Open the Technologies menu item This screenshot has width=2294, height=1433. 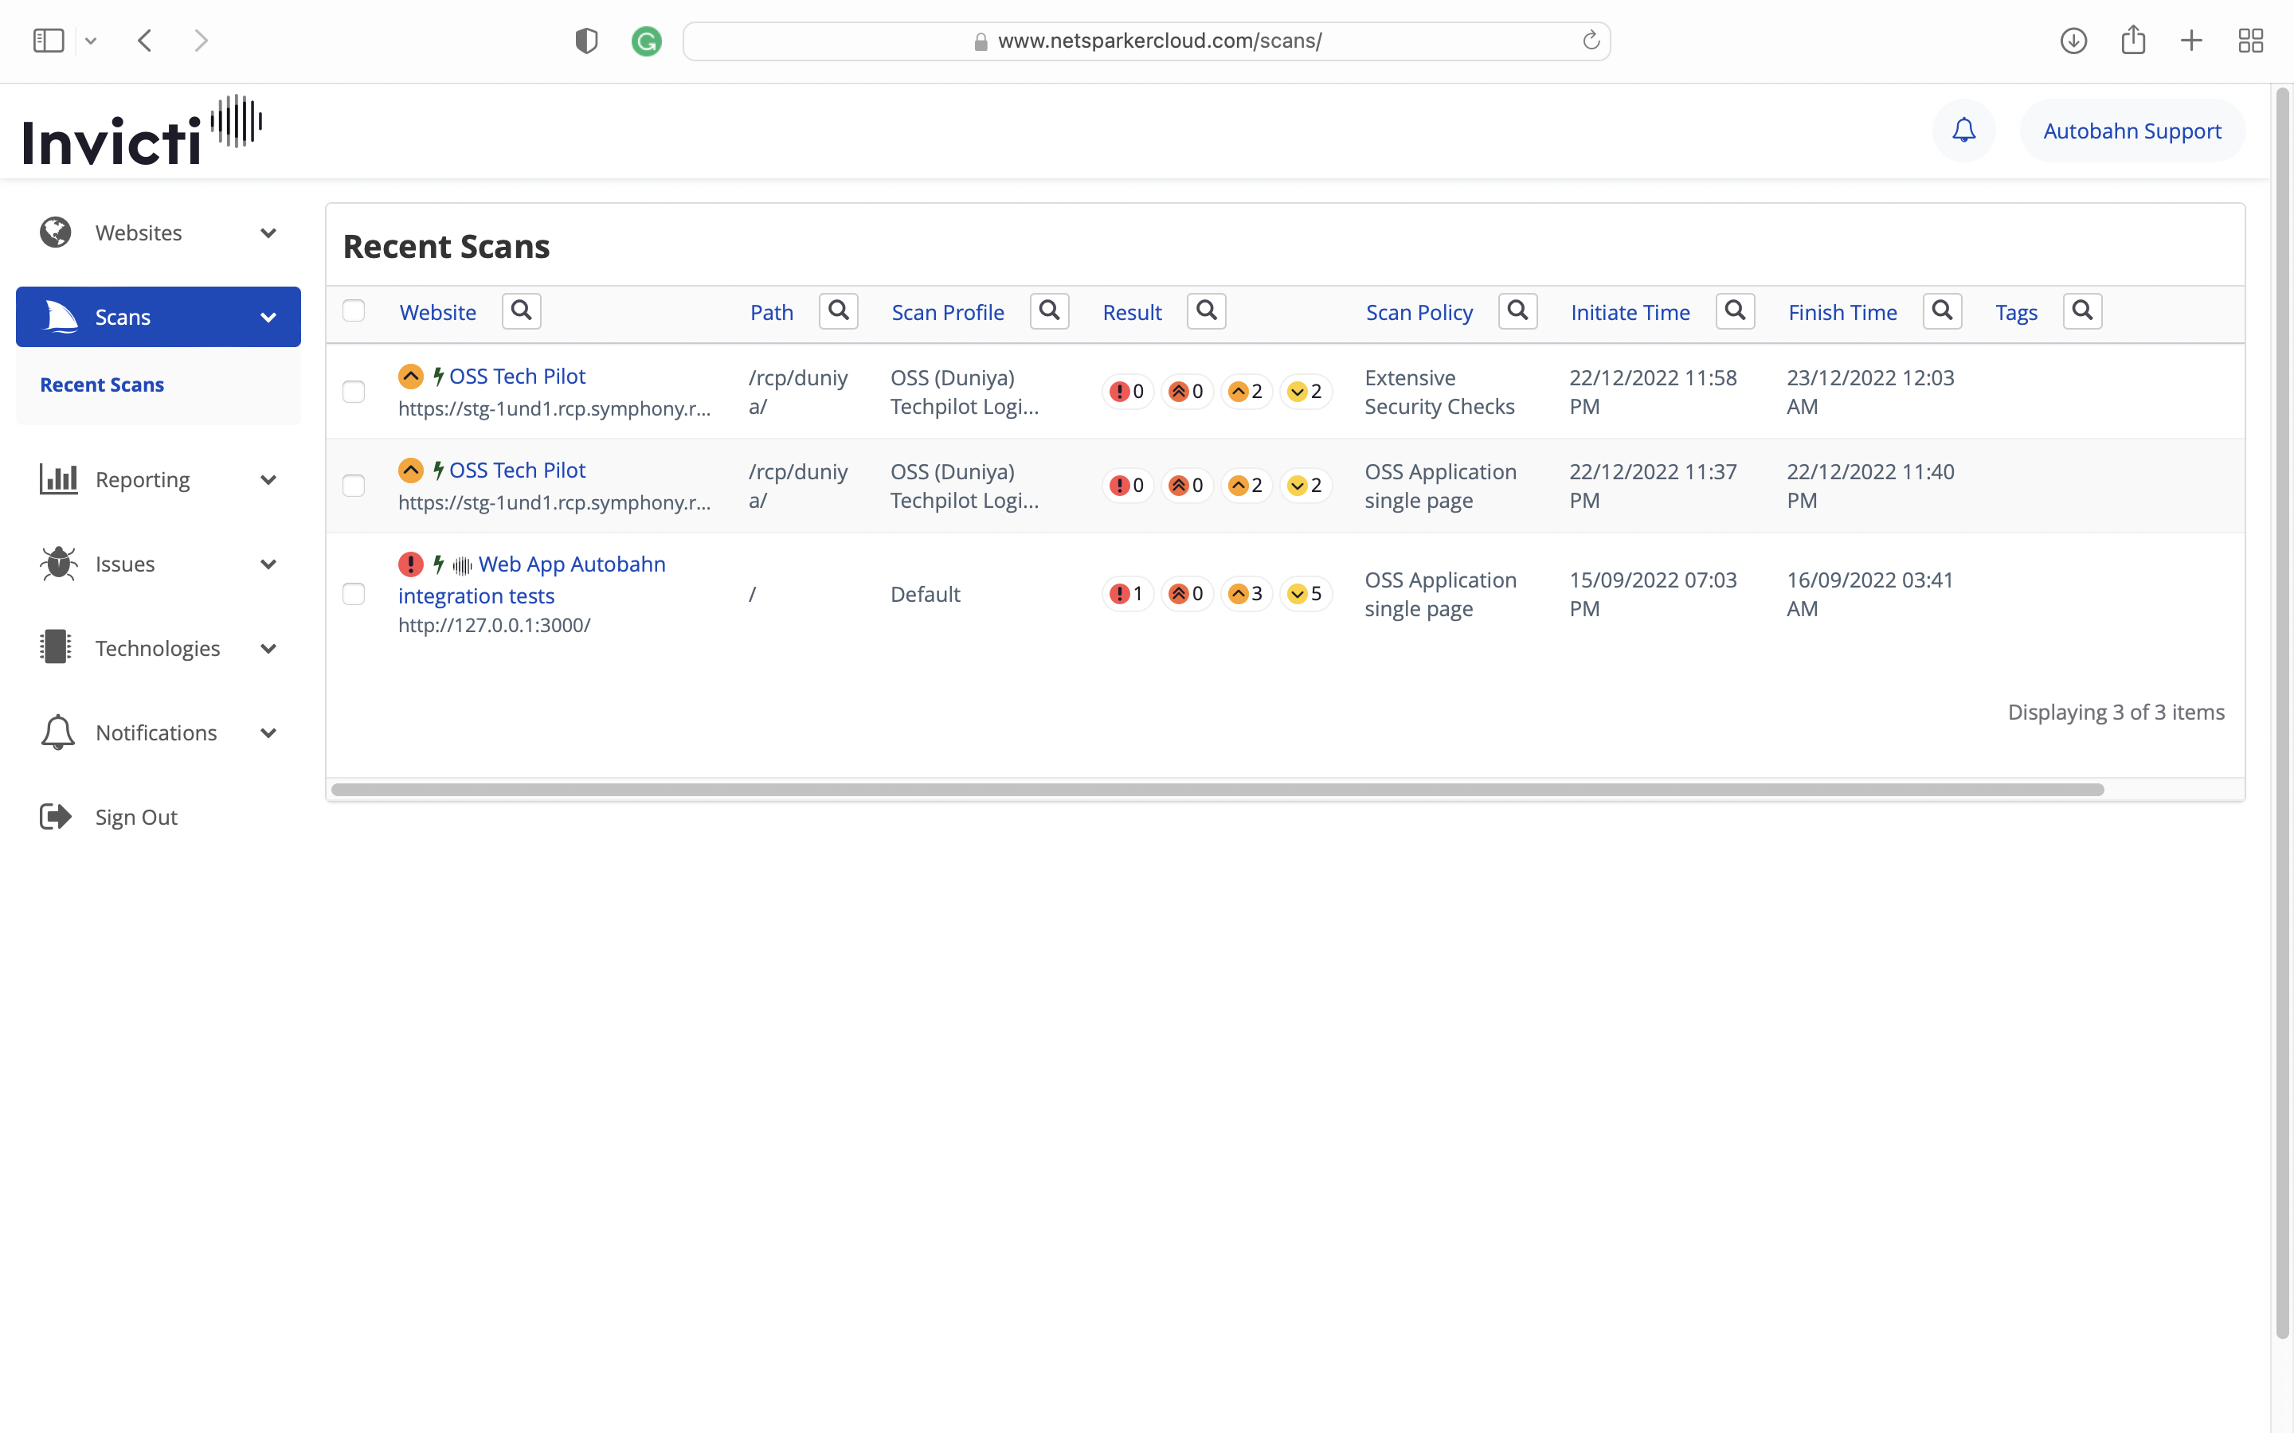pos(159,647)
